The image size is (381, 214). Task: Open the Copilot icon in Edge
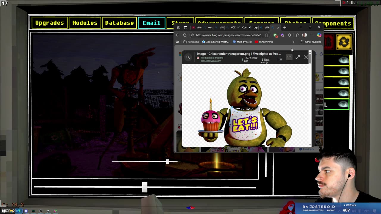pyautogui.click(x=319, y=35)
